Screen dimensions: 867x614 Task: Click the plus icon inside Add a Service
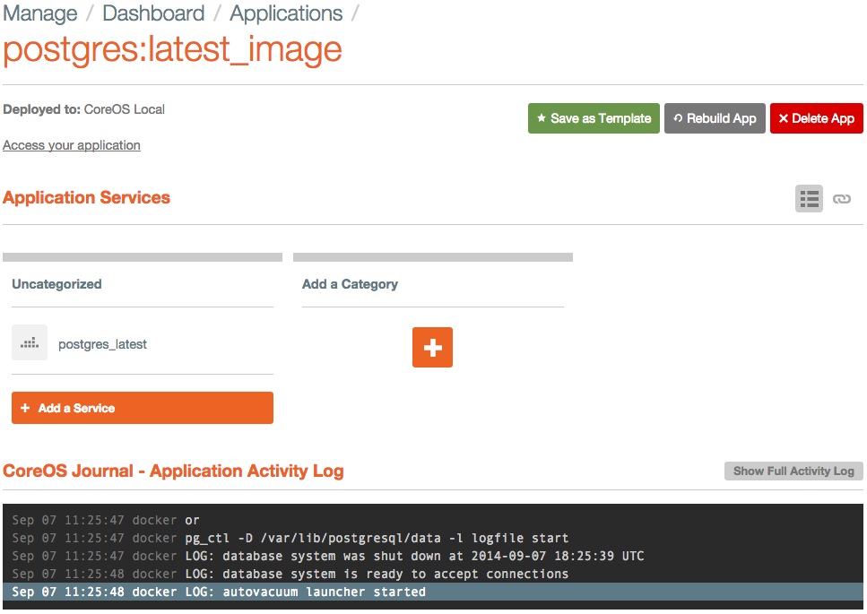(24, 407)
